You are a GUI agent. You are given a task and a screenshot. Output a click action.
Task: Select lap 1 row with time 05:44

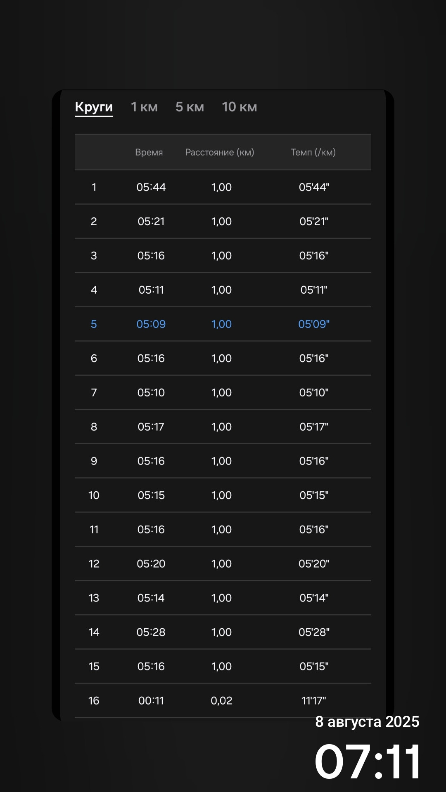coord(223,187)
